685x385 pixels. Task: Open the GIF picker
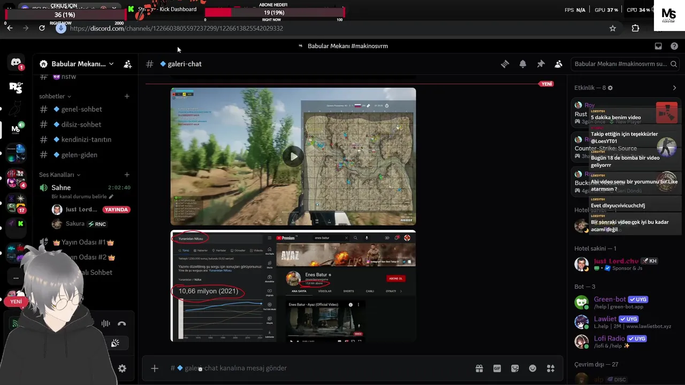pos(497,368)
